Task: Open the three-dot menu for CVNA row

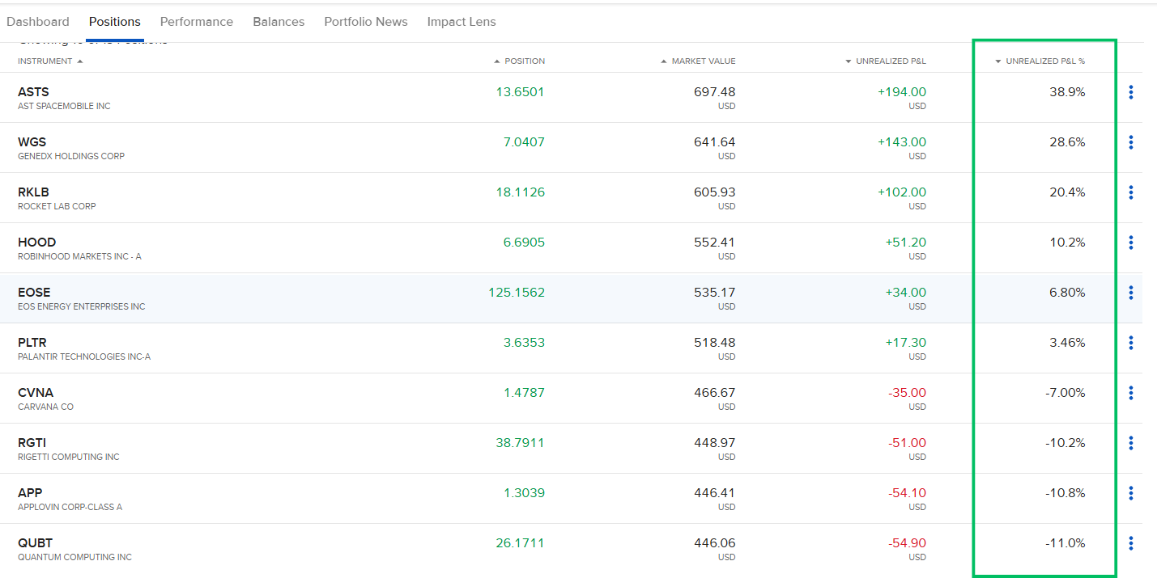Action: (x=1130, y=393)
